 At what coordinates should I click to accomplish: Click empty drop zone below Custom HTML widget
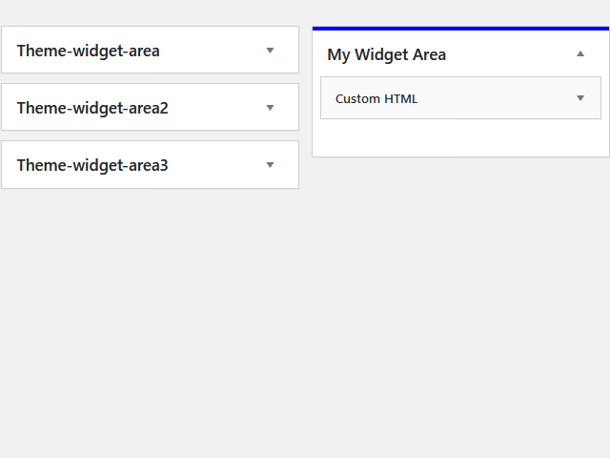460,137
